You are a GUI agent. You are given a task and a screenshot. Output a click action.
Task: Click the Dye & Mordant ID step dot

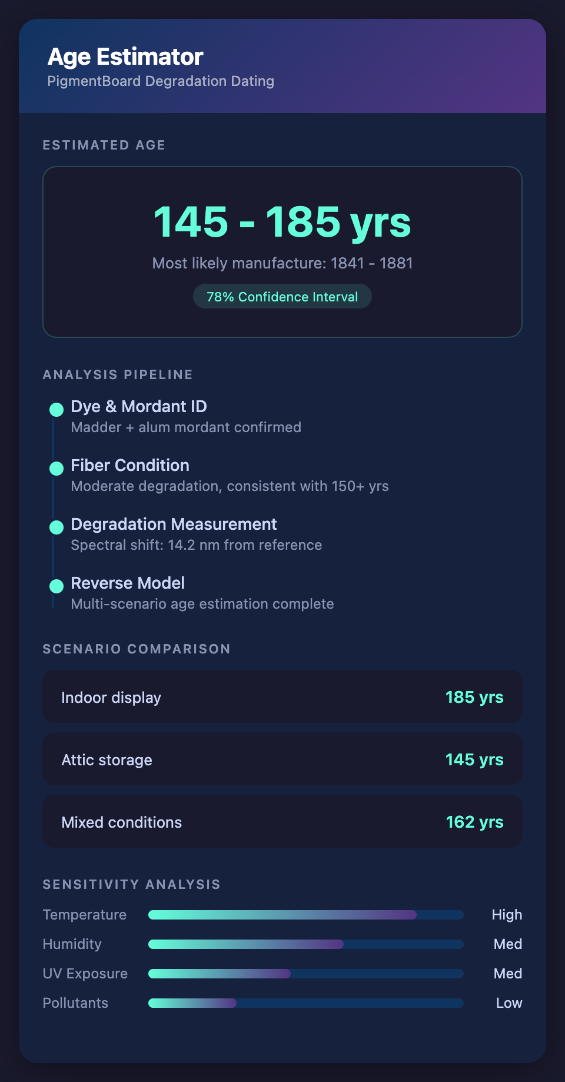56,410
